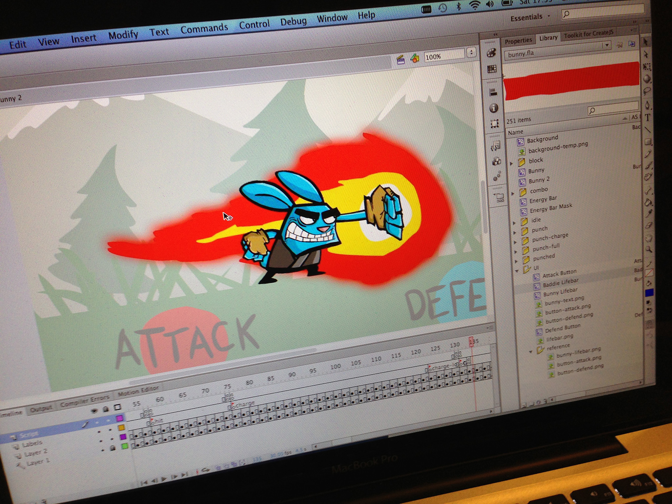Toggle show/hide all layers eye icon
672x504 pixels.
pyautogui.click(x=94, y=410)
